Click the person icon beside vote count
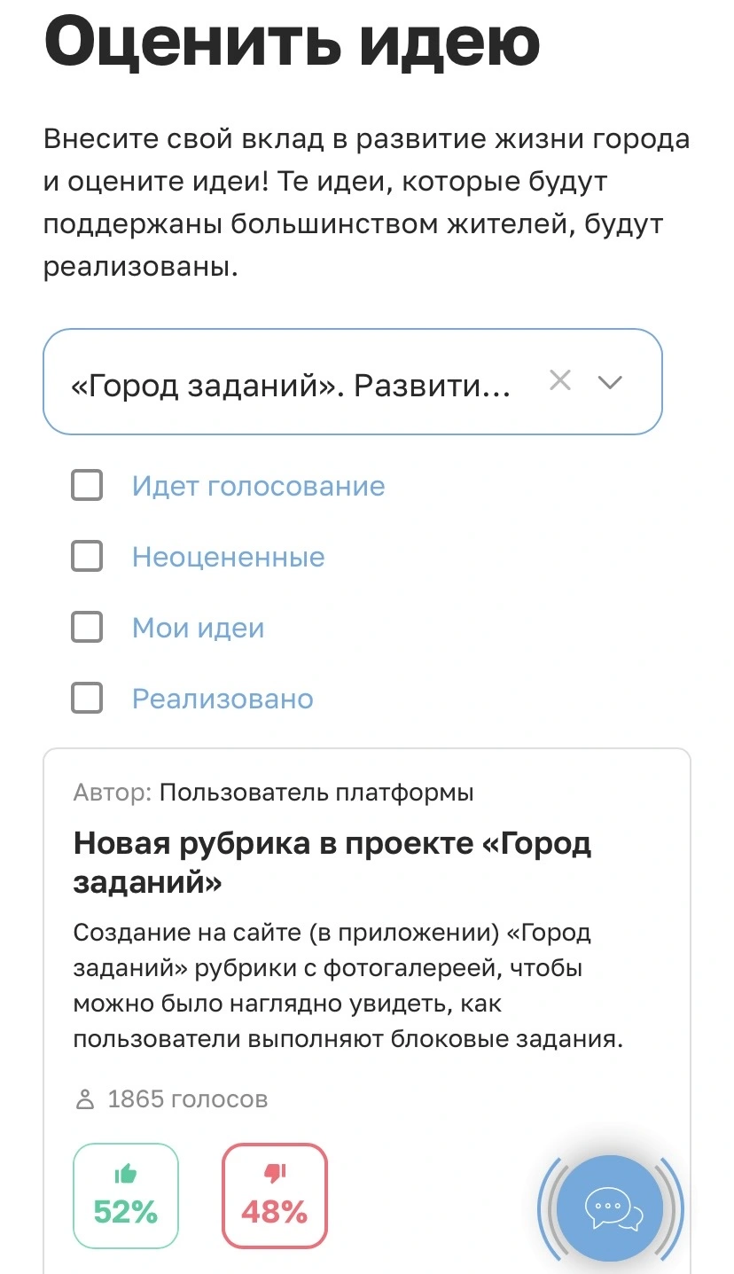This screenshot has width=734, height=1274. click(85, 1100)
